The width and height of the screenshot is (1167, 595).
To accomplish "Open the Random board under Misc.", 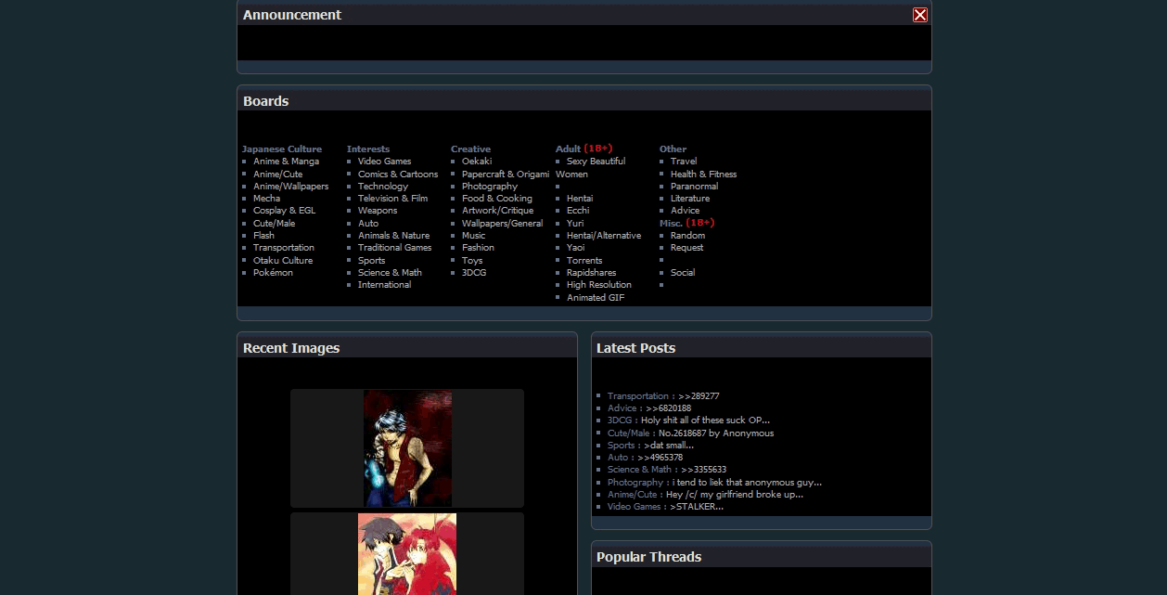I will tap(687, 236).
